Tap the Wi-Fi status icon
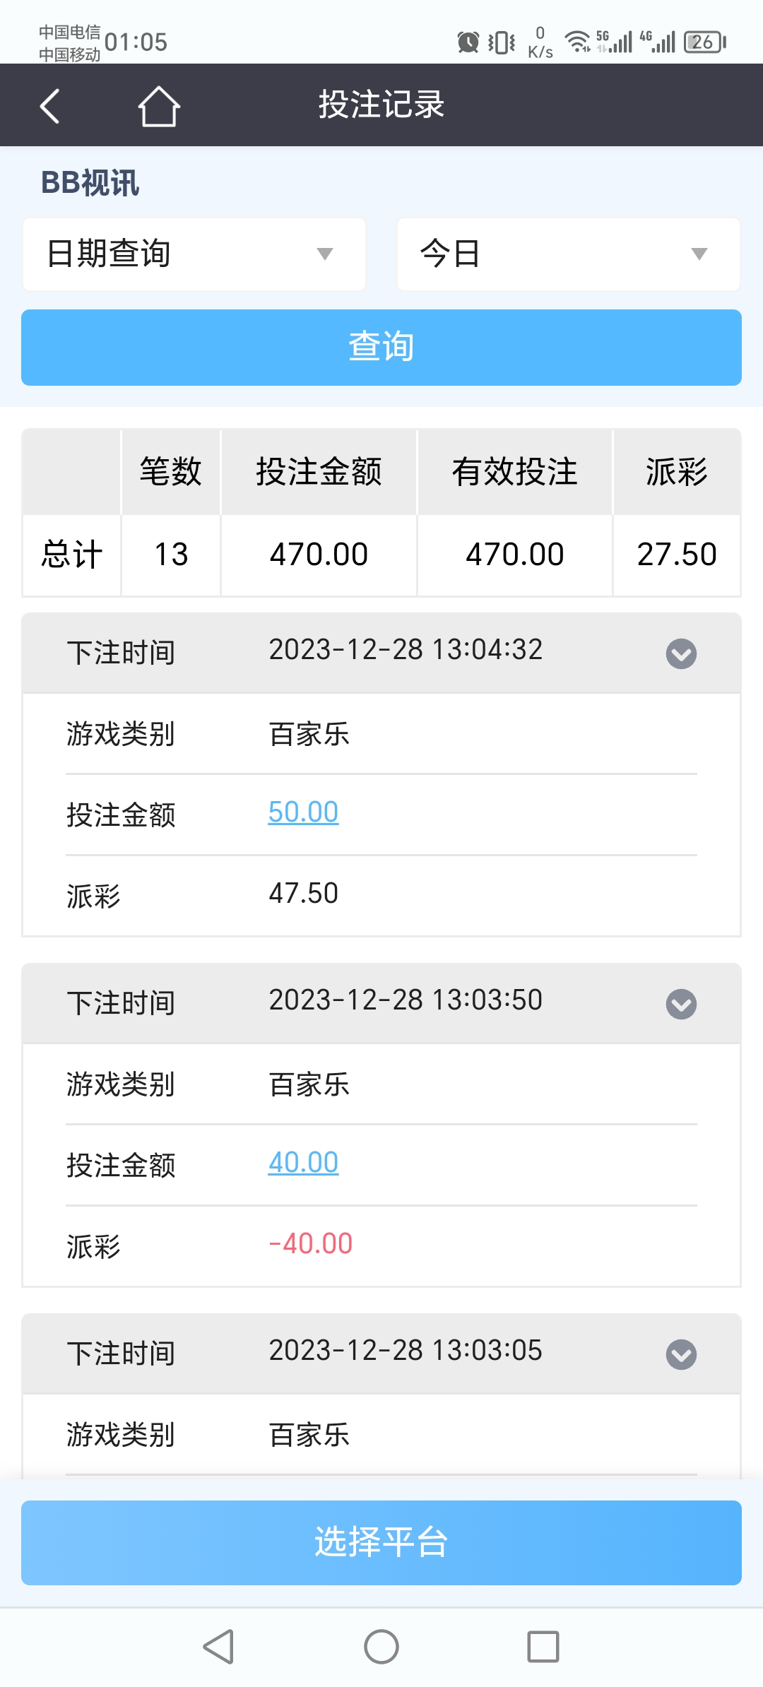 [578, 42]
